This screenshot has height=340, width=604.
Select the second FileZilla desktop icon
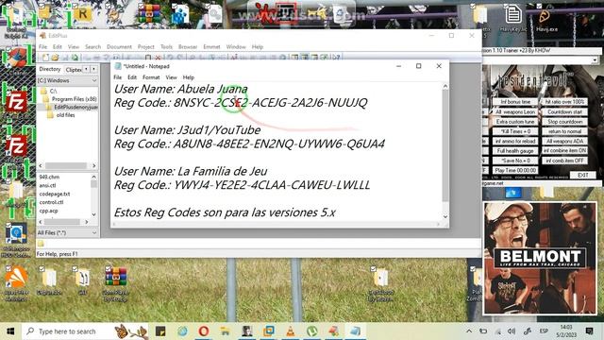point(16,146)
